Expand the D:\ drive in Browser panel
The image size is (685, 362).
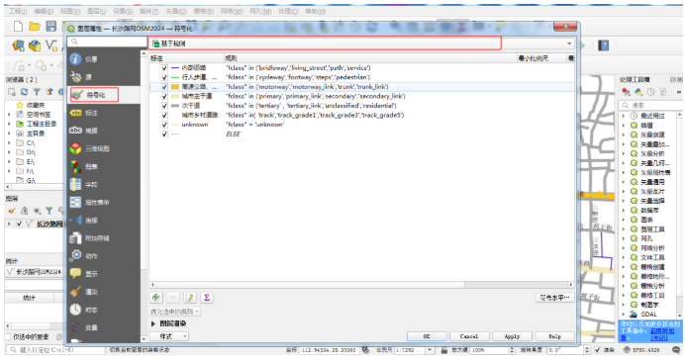9,152
